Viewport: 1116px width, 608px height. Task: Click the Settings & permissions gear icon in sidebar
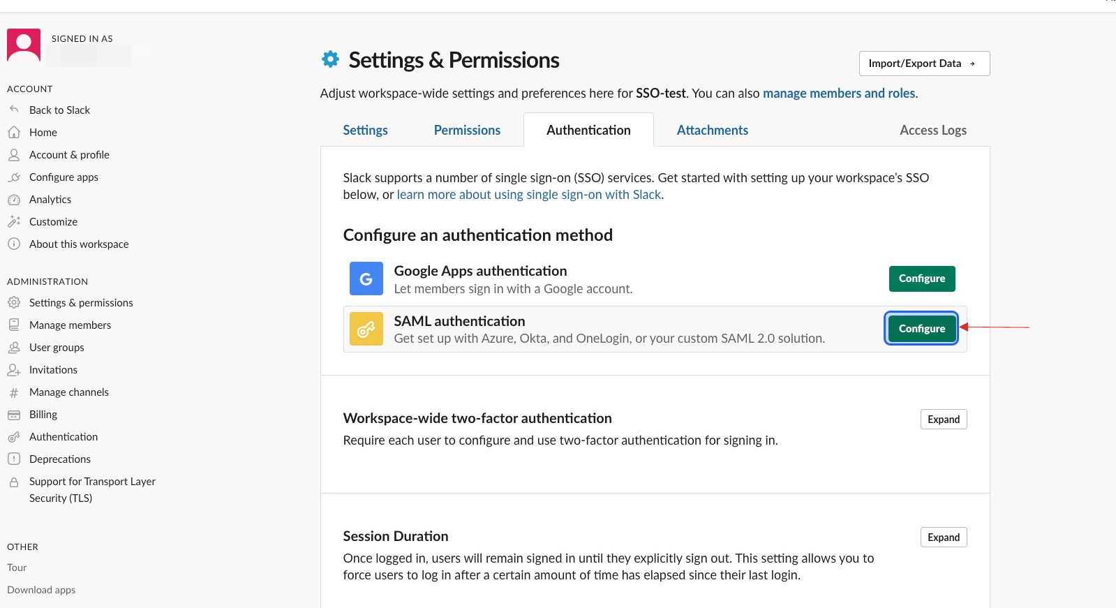coord(14,302)
